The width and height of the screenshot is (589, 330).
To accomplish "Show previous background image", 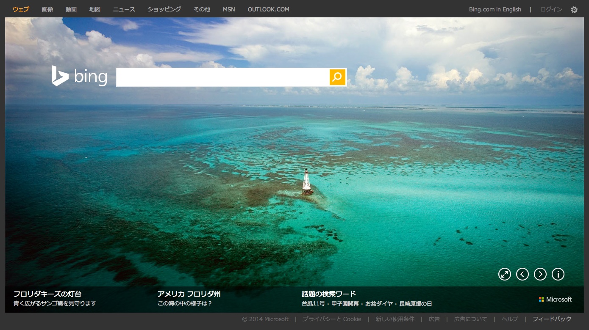I will pyautogui.click(x=522, y=274).
